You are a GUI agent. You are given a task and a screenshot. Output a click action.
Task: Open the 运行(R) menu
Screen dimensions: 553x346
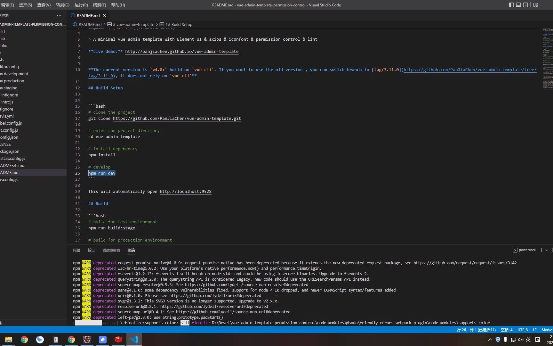(x=81, y=5)
